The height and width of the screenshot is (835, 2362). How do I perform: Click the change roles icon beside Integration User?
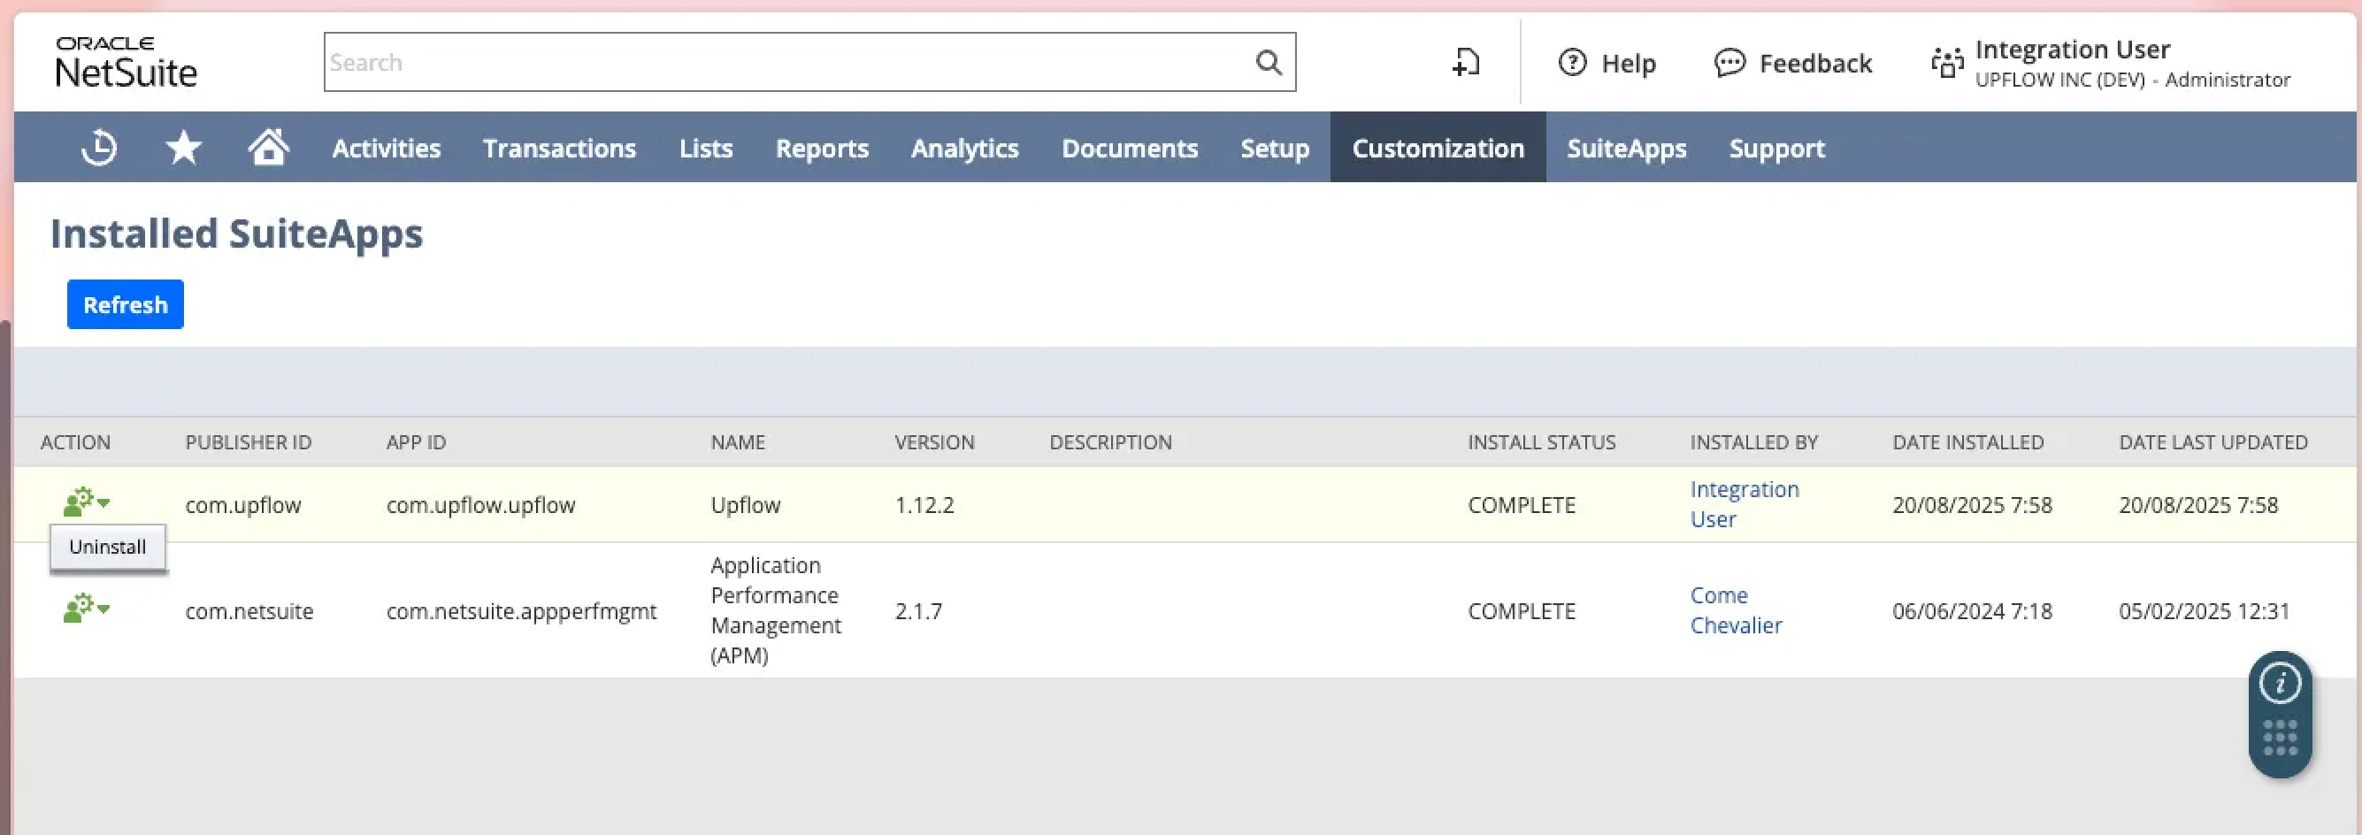click(x=1946, y=63)
